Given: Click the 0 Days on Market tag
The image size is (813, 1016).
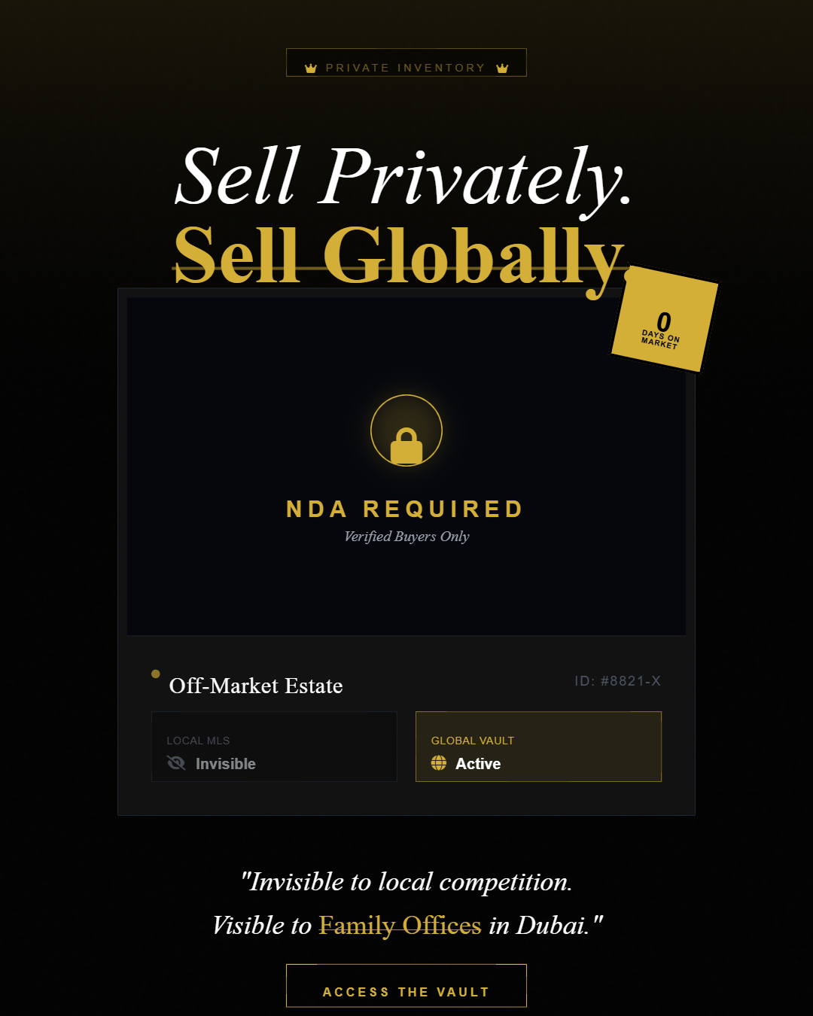Looking at the screenshot, I should click(664, 319).
